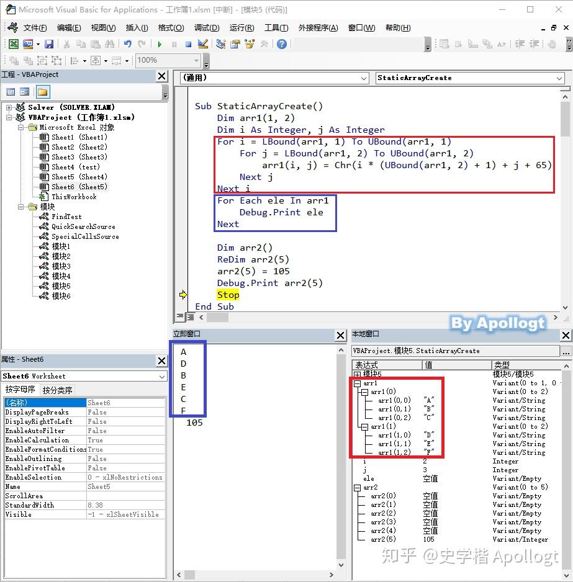Click the call stack ellipsis button

tap(566, 351)
